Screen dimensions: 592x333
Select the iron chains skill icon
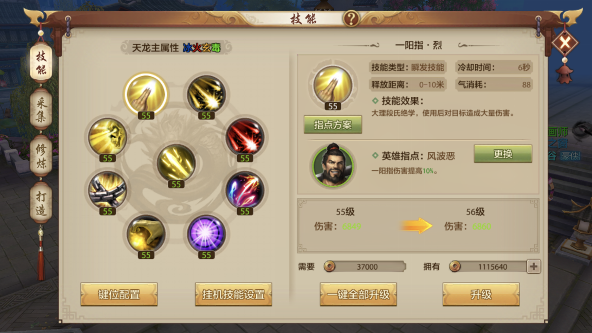point(108,190)
